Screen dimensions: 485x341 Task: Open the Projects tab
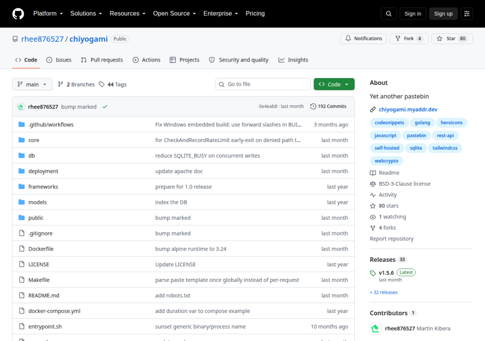coord(185,60)
